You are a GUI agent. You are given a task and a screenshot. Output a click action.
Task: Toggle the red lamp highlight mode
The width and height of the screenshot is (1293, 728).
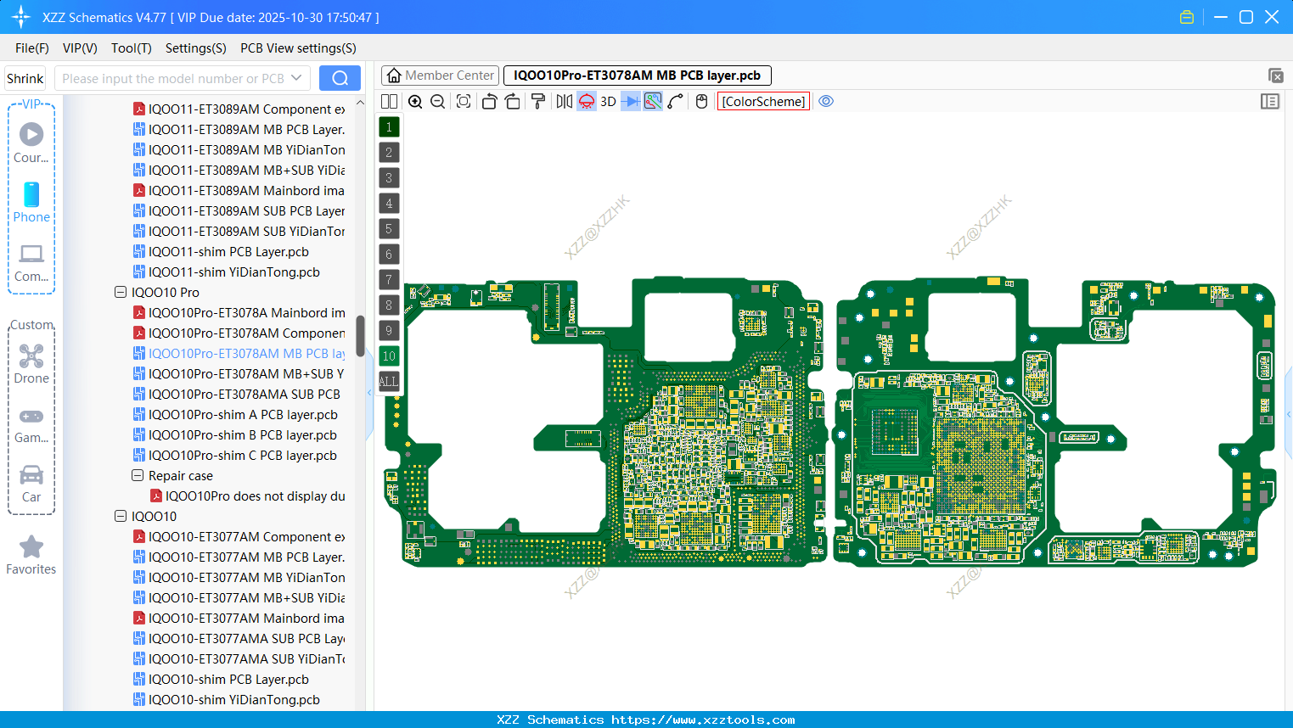(x=586, y=101)
